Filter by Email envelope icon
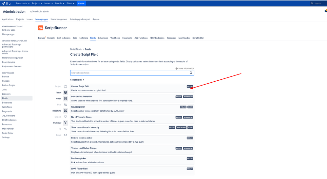 [x=66, y=135]
